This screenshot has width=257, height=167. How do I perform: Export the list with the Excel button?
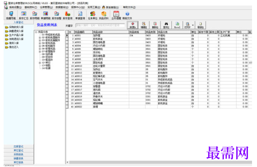point(177,25)
